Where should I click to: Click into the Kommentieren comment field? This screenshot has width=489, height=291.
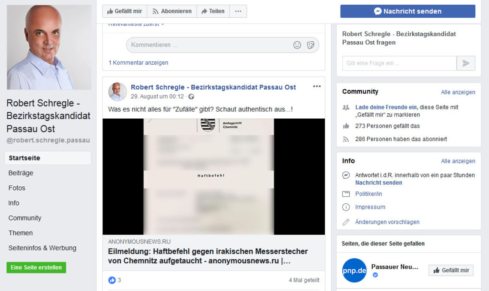tap(222, 45)
